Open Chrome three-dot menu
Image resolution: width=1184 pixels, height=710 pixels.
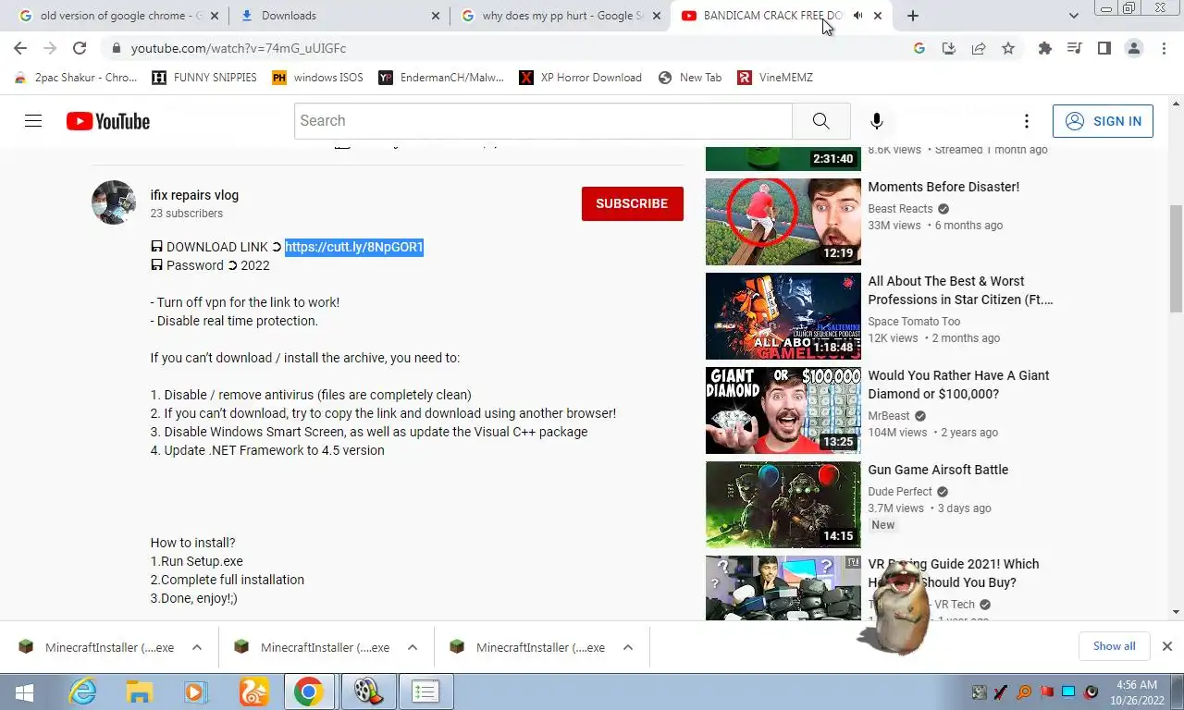[1164, 48]
